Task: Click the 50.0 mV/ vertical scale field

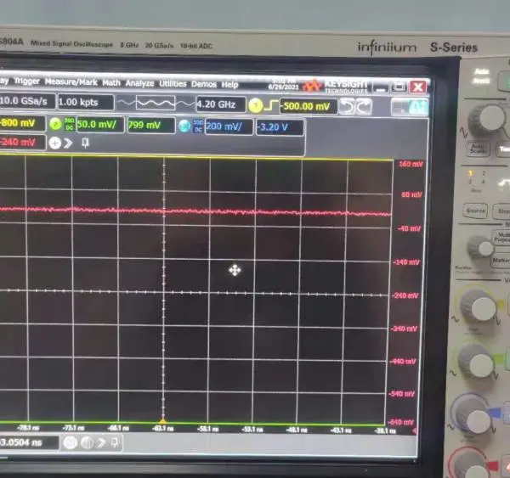Action: [99, 125]
